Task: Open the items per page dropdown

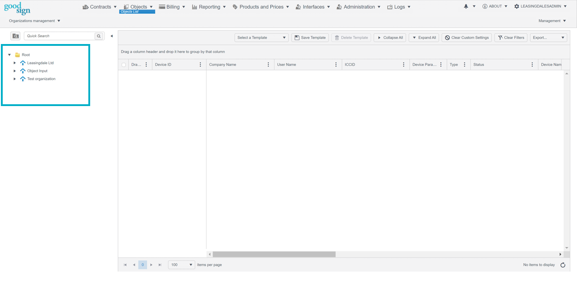Action: (x=181, y=265)
